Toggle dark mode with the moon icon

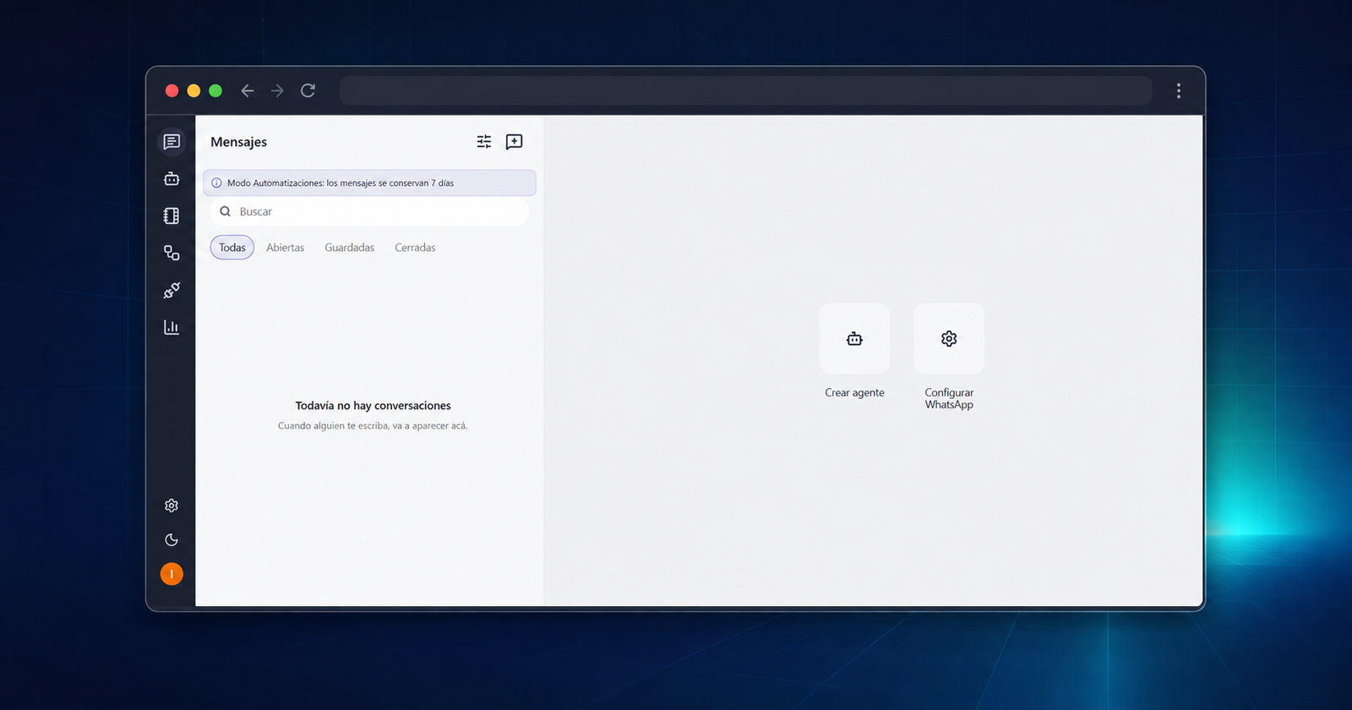point(172,540)
